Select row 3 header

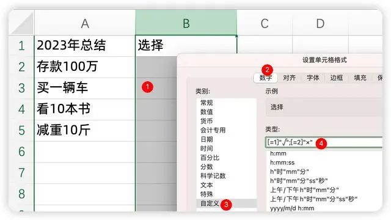point(22,88)
